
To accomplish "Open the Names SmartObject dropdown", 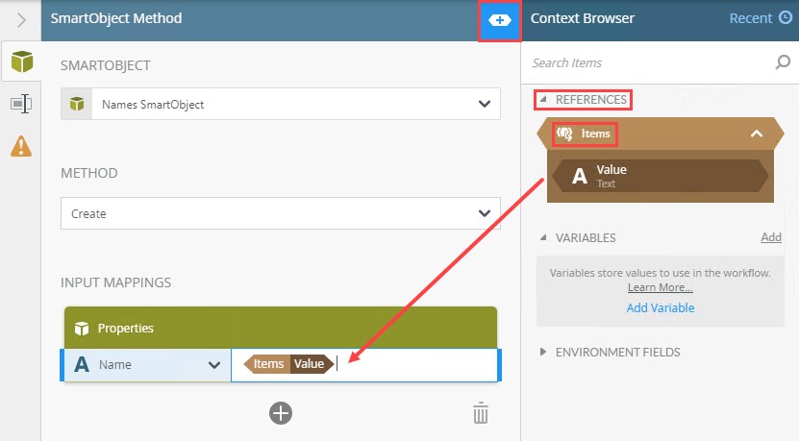I will (483, 104).
